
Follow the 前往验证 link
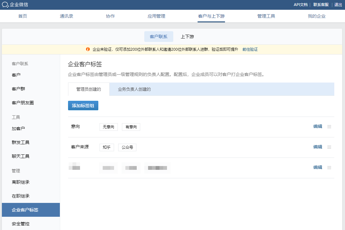point(250,49)
